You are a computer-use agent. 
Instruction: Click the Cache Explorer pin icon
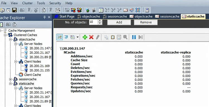click(x=45, y=17)
